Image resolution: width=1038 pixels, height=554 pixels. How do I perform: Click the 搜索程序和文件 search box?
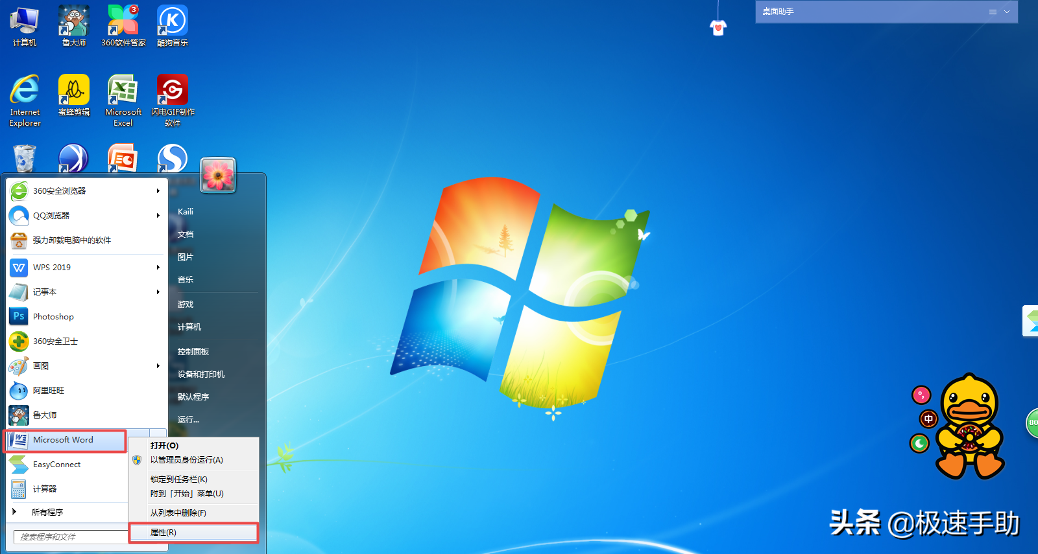click(71, 537)
